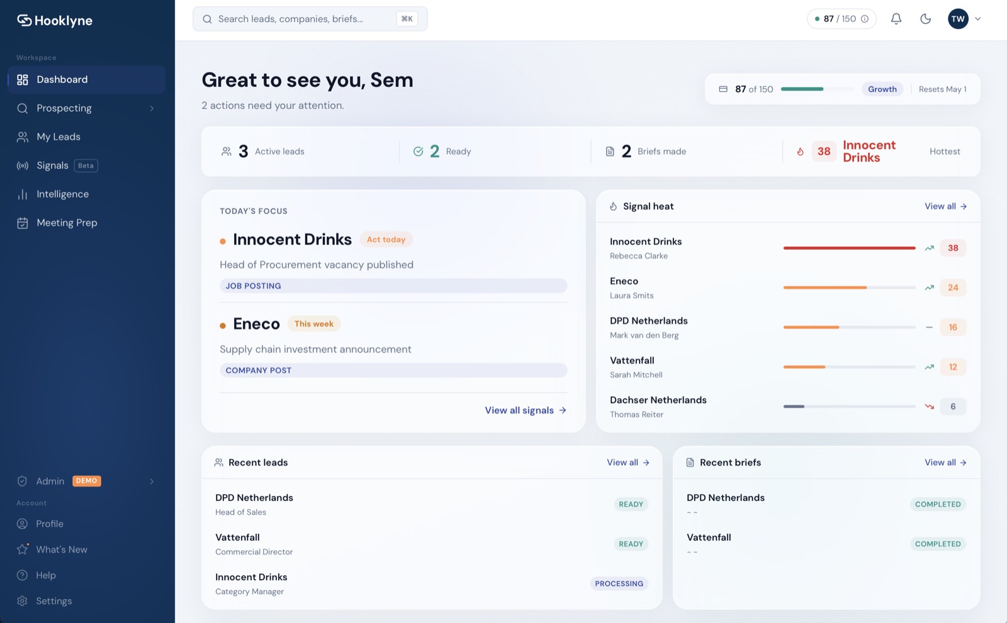Viewport: 1007px width, 623px height.
Task: Expand the Admin section chevron
Action: point(152,481)
